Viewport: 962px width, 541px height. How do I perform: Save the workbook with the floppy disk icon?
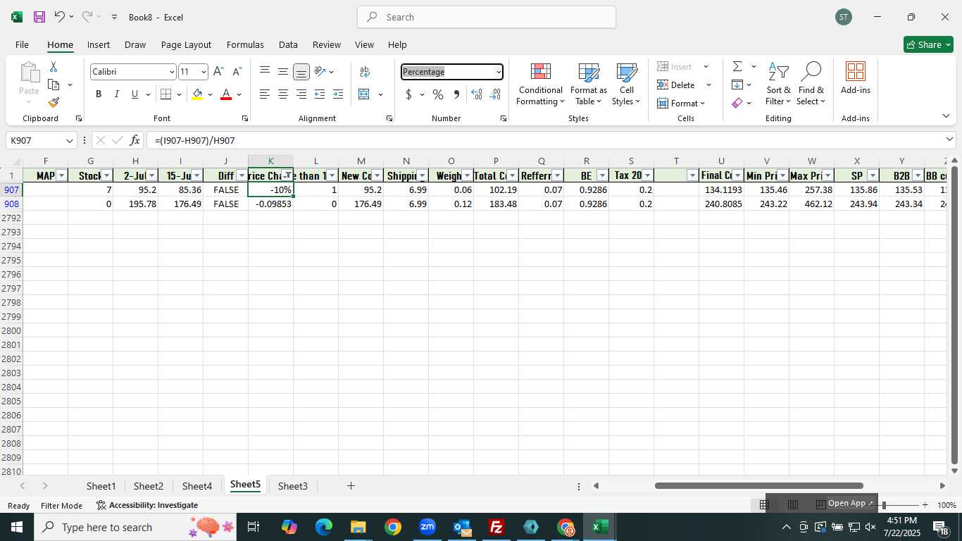pyautogui.click(x=39, y=17)
